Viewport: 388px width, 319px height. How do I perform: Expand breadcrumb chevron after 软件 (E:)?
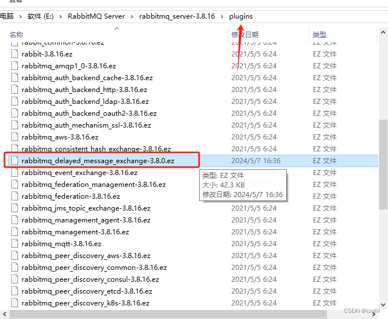[61, 16]
